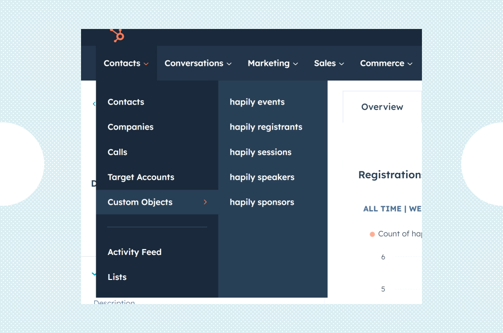This screenshot has height=333, width=503.
Task: Collapse the sidebar with the back chevron
Action: click(94, 104)
